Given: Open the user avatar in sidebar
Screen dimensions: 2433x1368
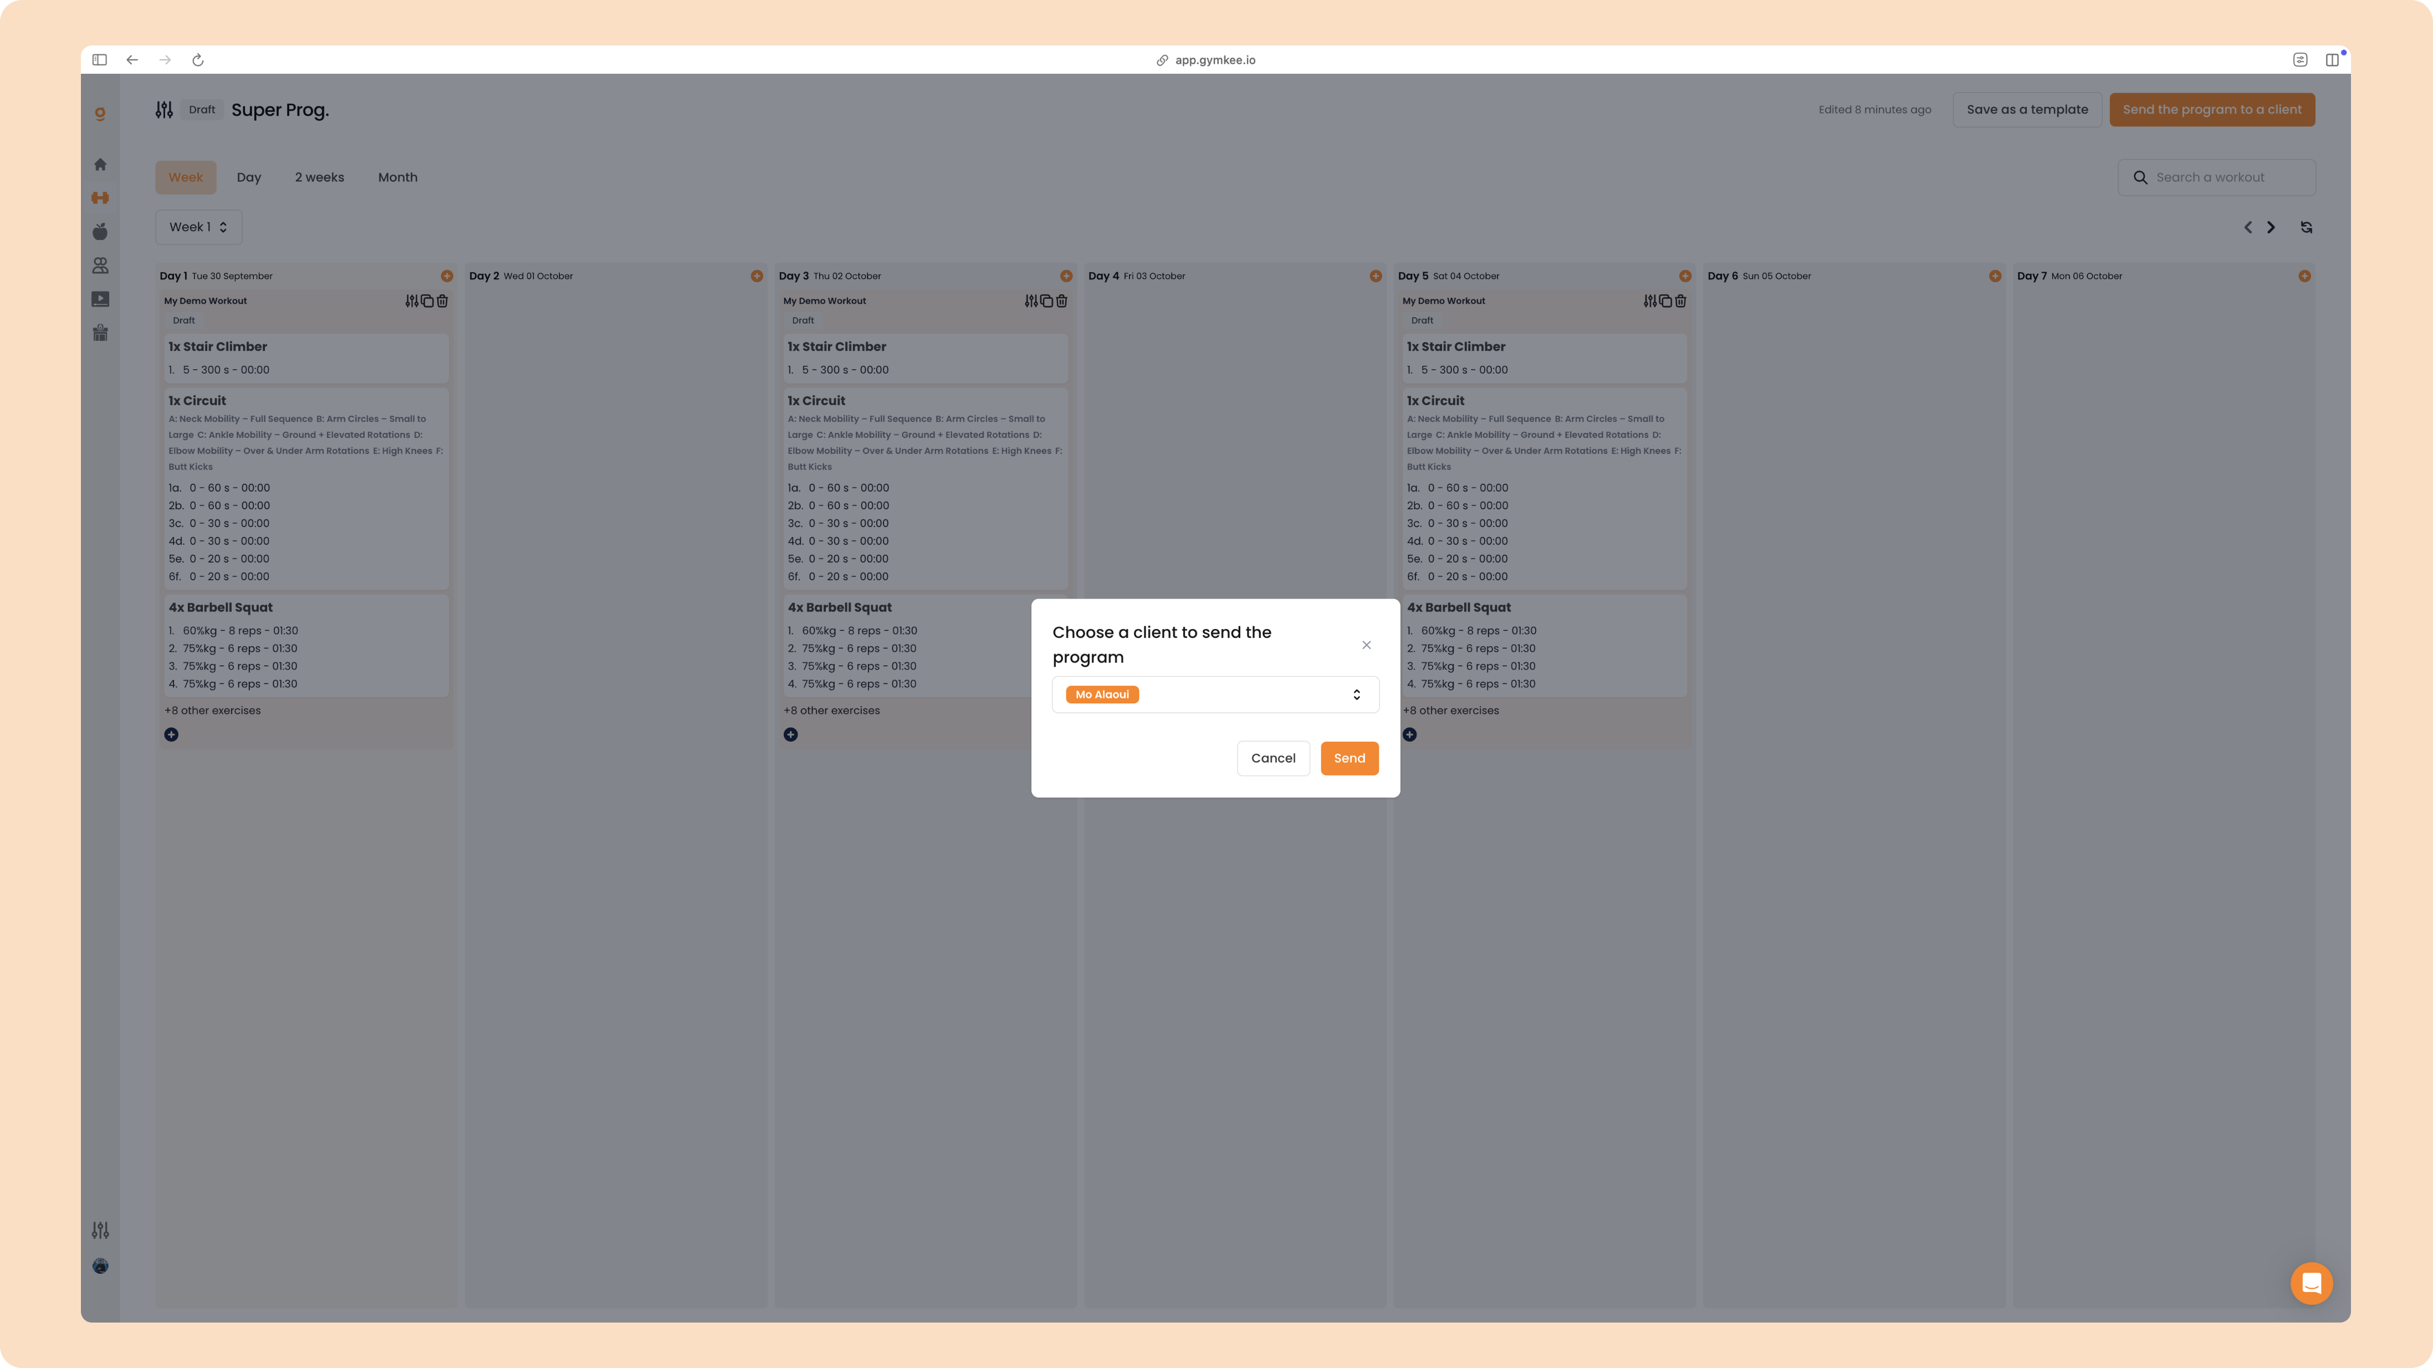Looking at the screenshot, I should click(100, 1266).
